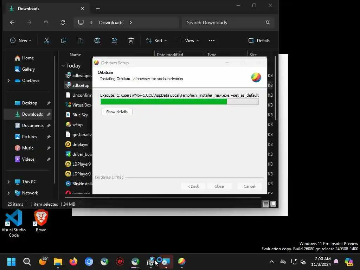The width and height of the screenshot is (360, 270).
Task: Open File Explorer from taskbar
Action: (58, 262)
